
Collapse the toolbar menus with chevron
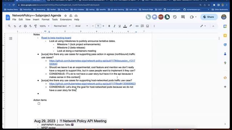coord(213,26)
